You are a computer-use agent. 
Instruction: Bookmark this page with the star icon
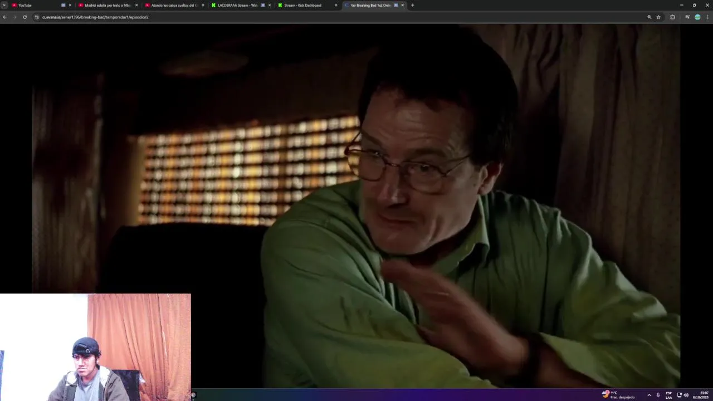tap(658, 17)
